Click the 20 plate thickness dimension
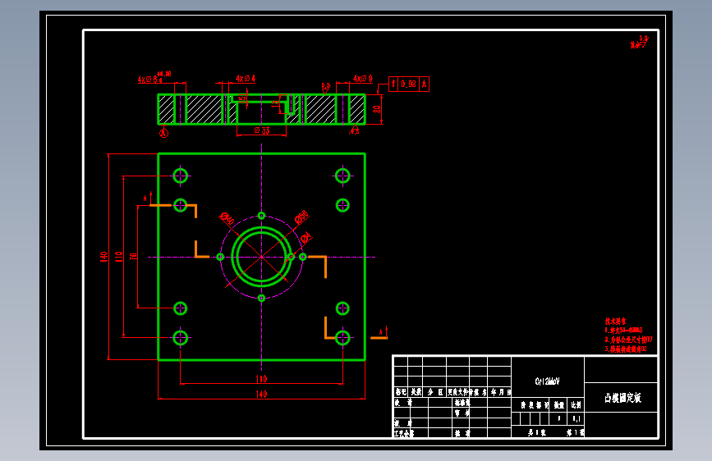 coord(376,109)
